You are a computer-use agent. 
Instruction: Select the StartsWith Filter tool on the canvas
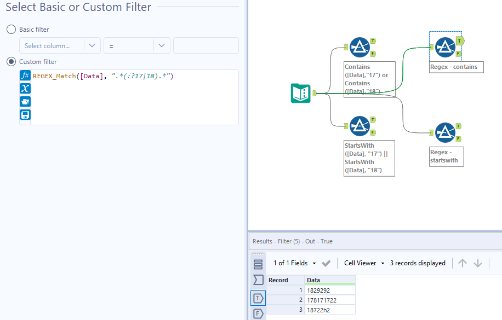pyautogui.click(x=361, y=126)
